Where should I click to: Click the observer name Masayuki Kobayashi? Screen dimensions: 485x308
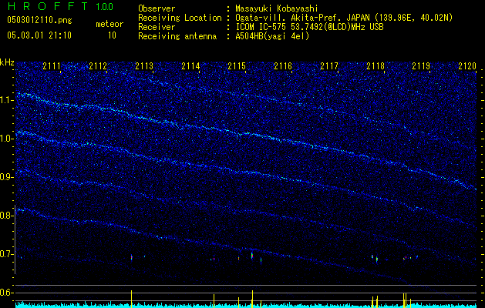pyautogui.click(x=277, y=8)
